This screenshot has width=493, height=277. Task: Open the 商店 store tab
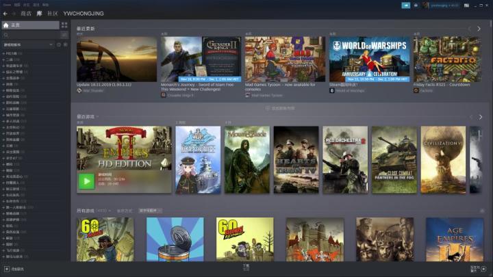click(26, 14)
